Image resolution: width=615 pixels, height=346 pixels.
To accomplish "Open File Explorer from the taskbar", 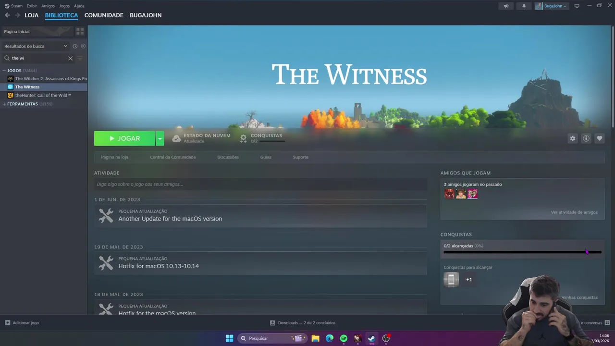I will pos(315,338).
